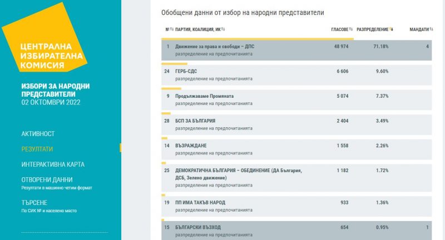Click ПП ИМА ТАКЪВ НАРОД party name

click(200, 203)
